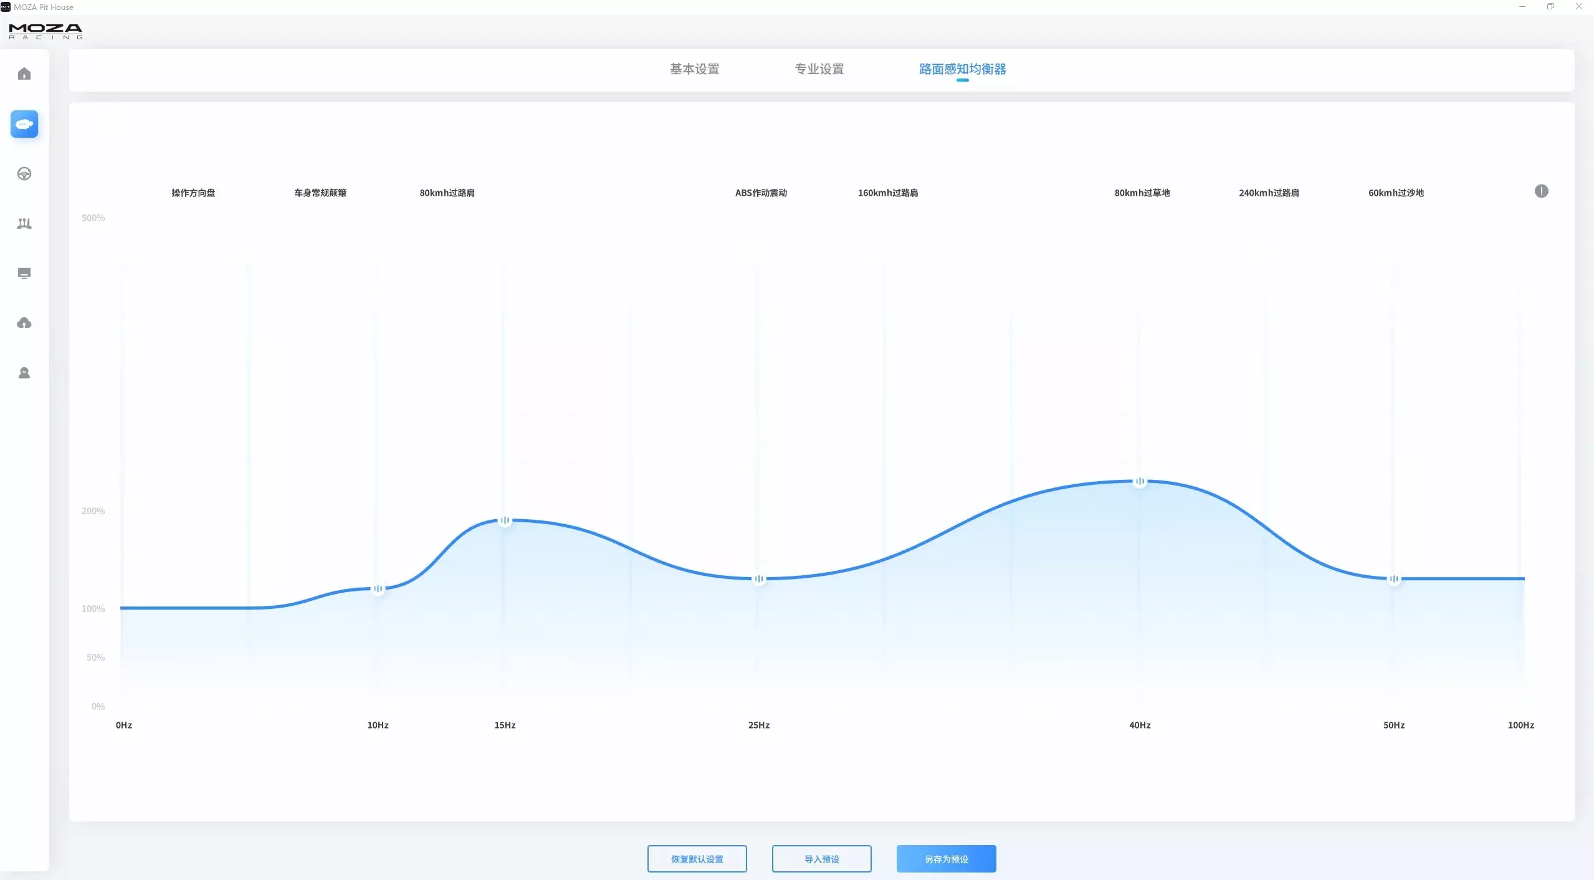The width and height of the screenshot is (1594, 880).
Task: Click the MOZA Racing logo
Action: coord(45,31)
